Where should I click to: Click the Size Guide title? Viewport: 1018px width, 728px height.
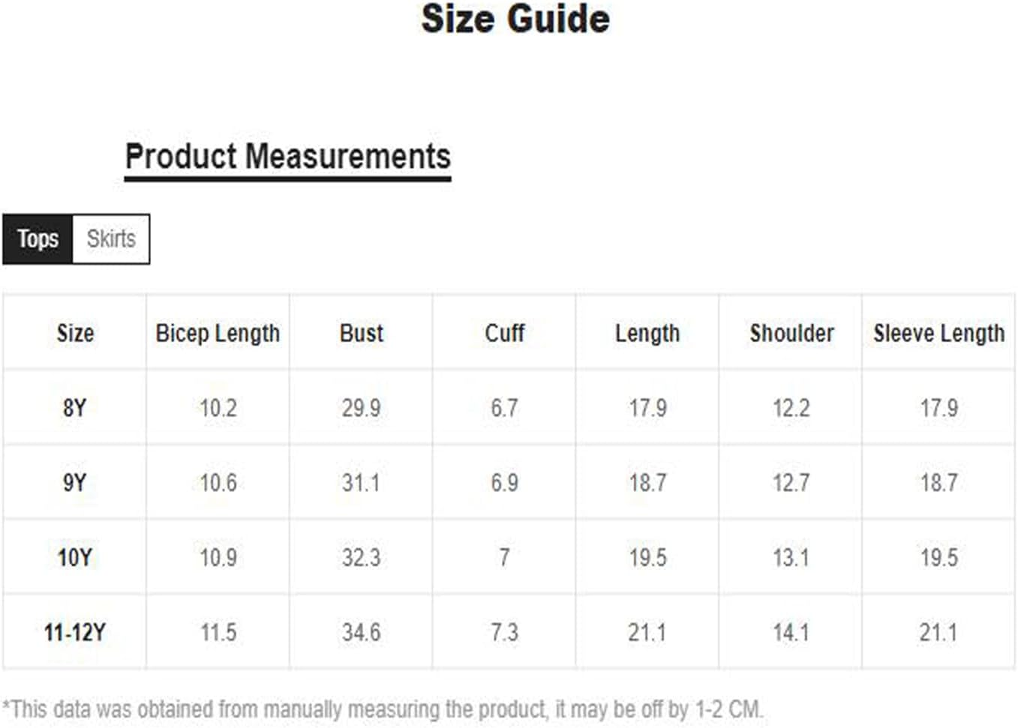point(515,19)
